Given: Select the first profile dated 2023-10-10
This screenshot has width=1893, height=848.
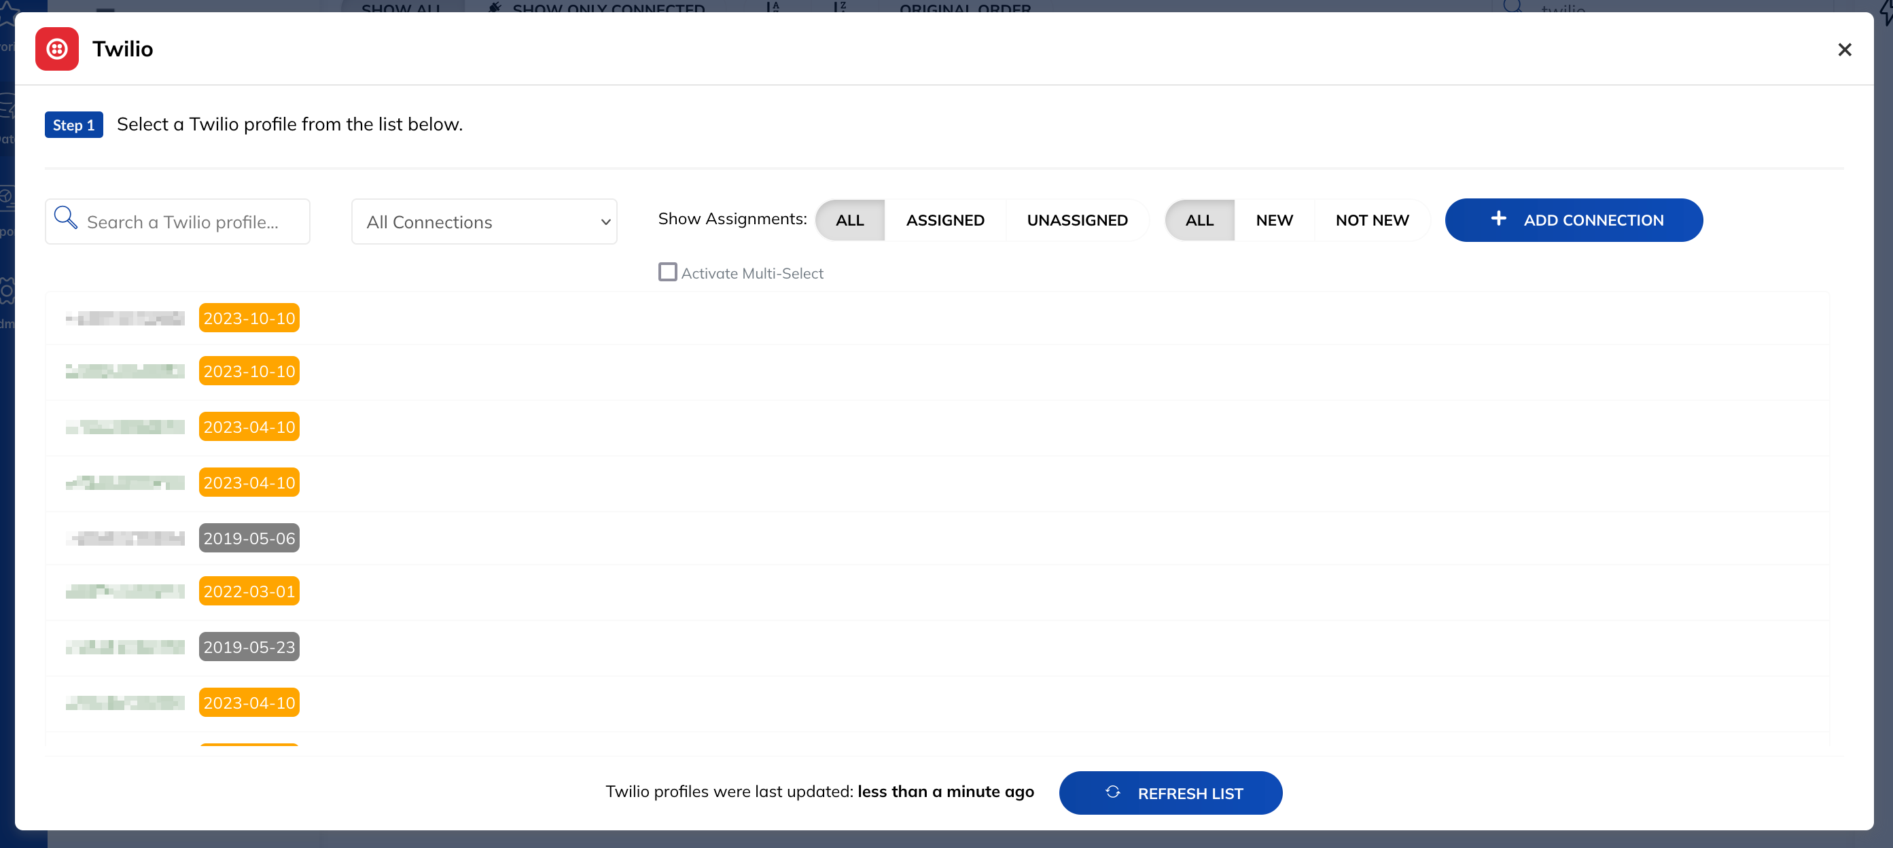Looking at the screenshot, I should click(937, 318).
